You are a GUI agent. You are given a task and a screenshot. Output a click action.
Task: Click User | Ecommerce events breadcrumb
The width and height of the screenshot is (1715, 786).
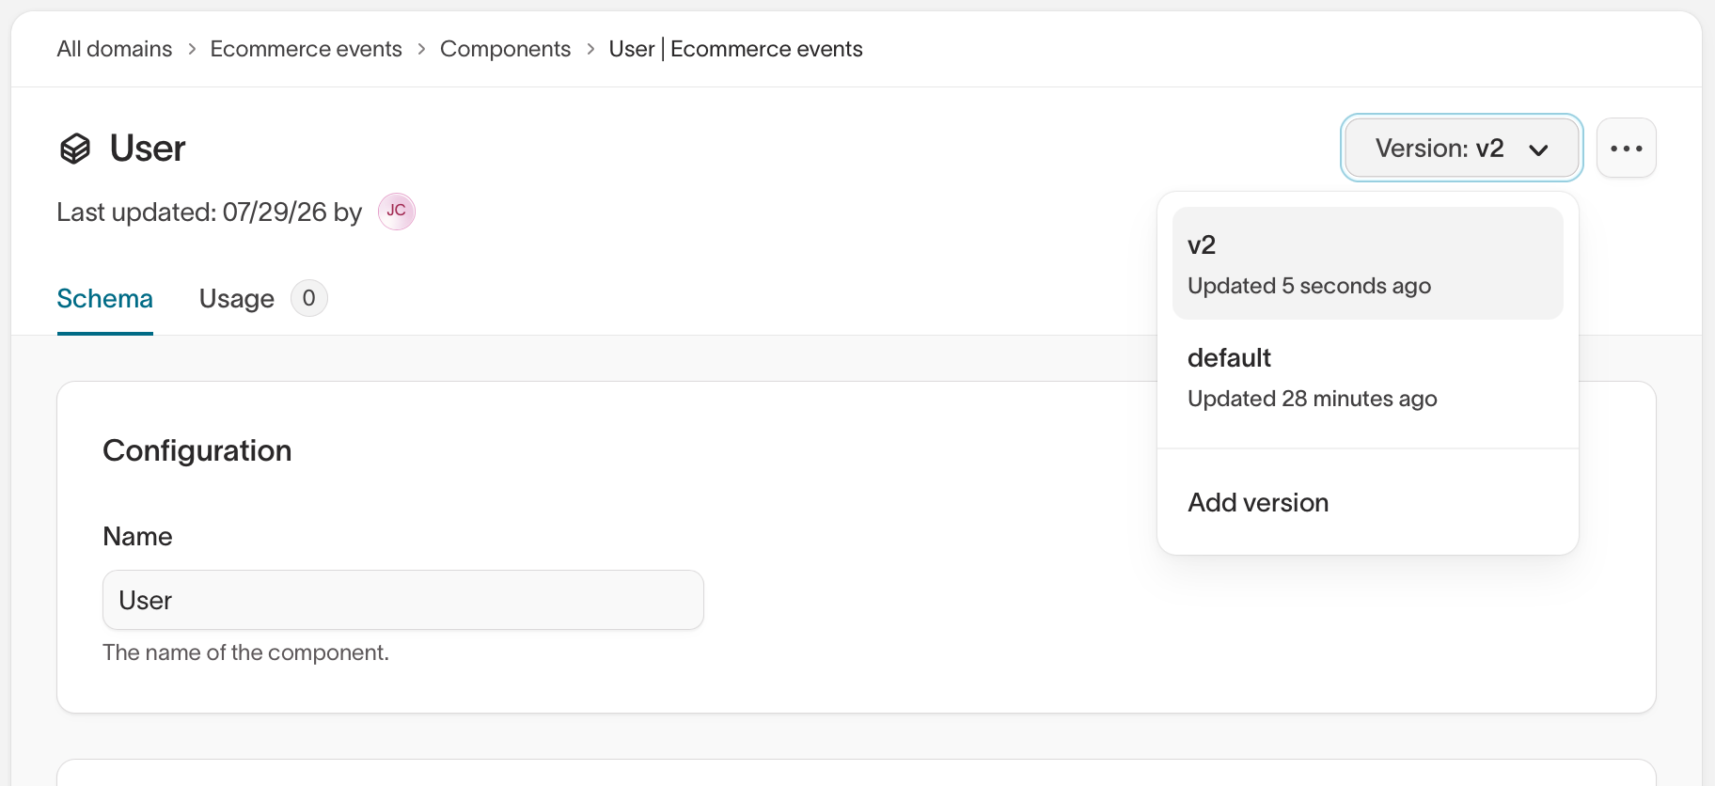click(x=735, y=49)
